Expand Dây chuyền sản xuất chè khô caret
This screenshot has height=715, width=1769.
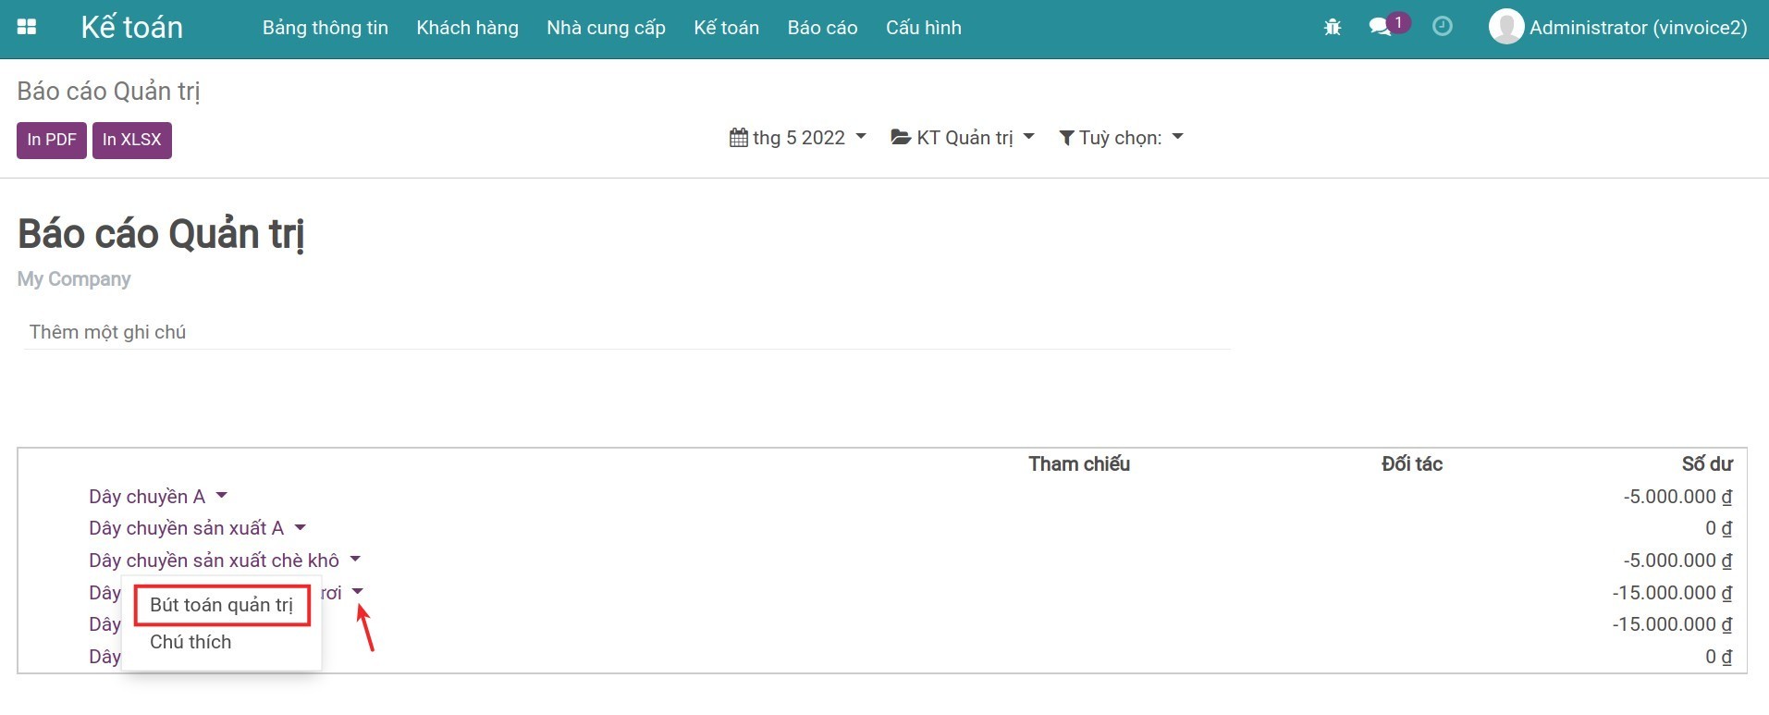(x=355, y=560)
